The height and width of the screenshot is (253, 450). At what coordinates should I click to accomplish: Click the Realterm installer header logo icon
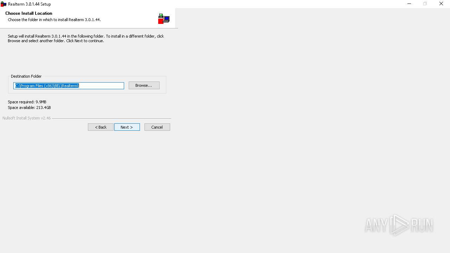coord(164,19)
